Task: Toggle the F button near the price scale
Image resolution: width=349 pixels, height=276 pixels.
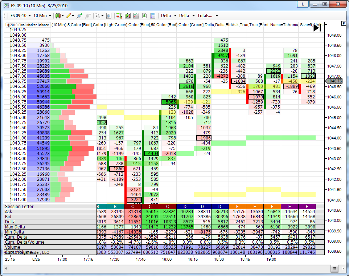Action: point(343,23)
